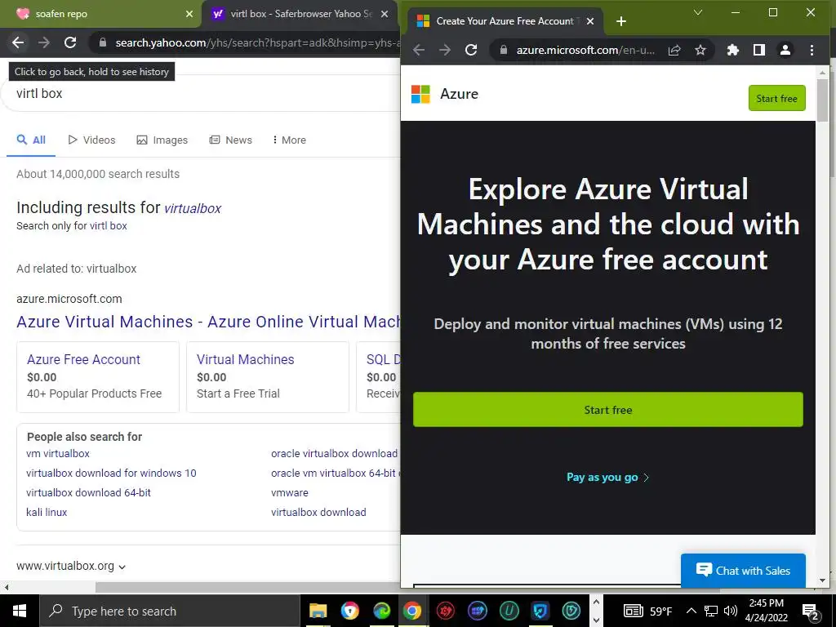Go forward in the Yahoo search window
The width and height of the screenshot is (836, 627).
point(44,42)
